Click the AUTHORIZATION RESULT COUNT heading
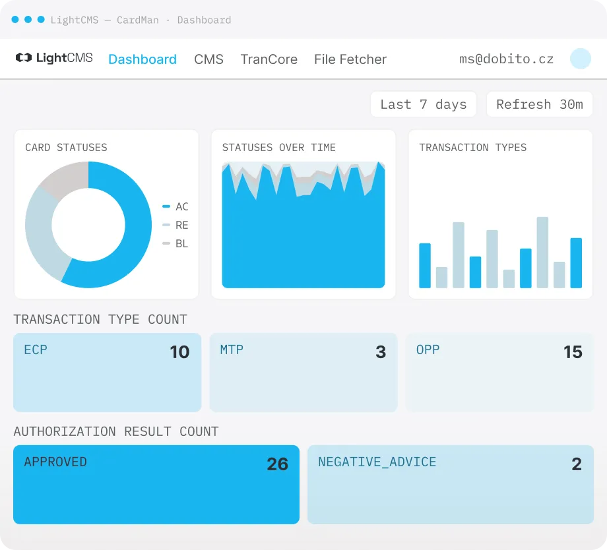607x550 pixels. tap(116, 431)
